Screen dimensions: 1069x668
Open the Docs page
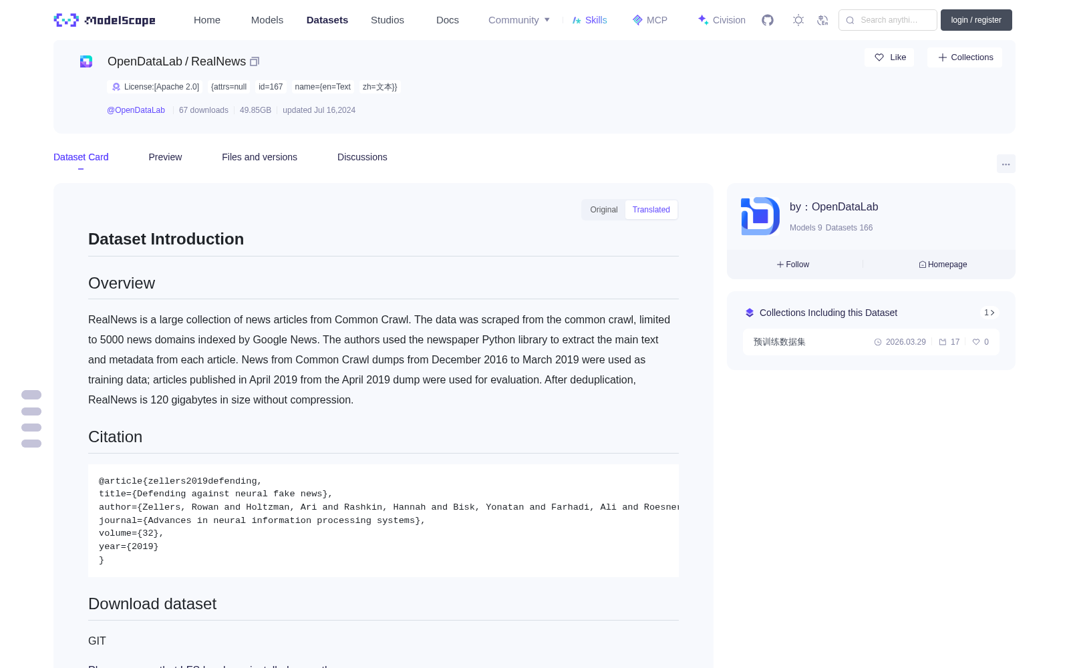pos(448,20)
